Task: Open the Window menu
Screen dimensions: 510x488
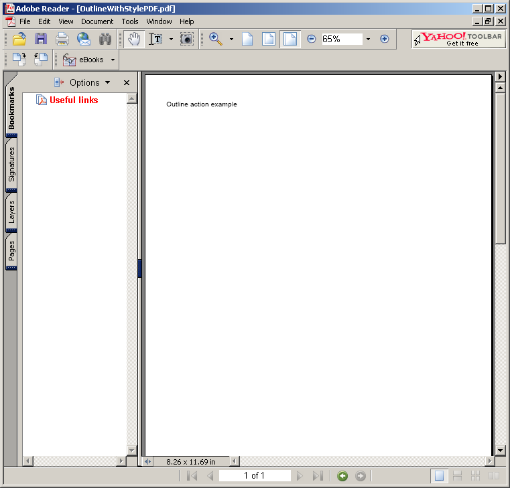Action: click(159, 21)
